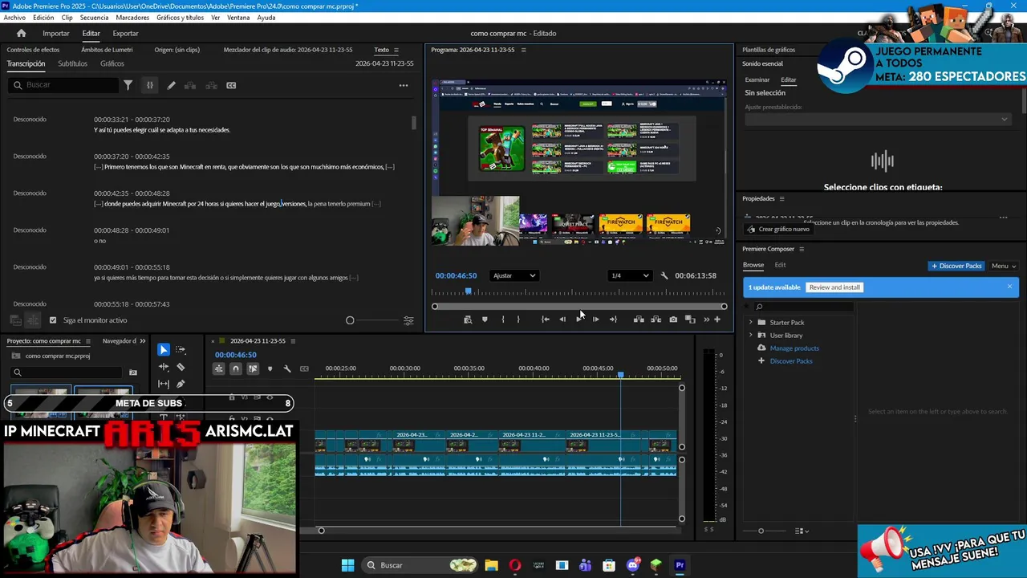The width and height of the screenshot is (1027, 578).
Task: Toggle pause detection braces button in transcript
Action: tap(149, 85)
